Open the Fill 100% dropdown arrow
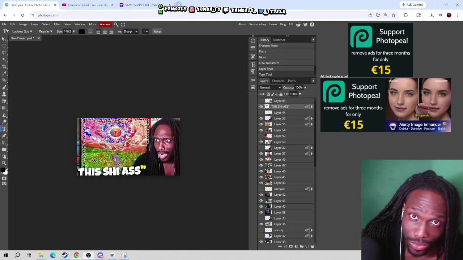The height and width of the screenshot is (260, 463). click(300, 94)
